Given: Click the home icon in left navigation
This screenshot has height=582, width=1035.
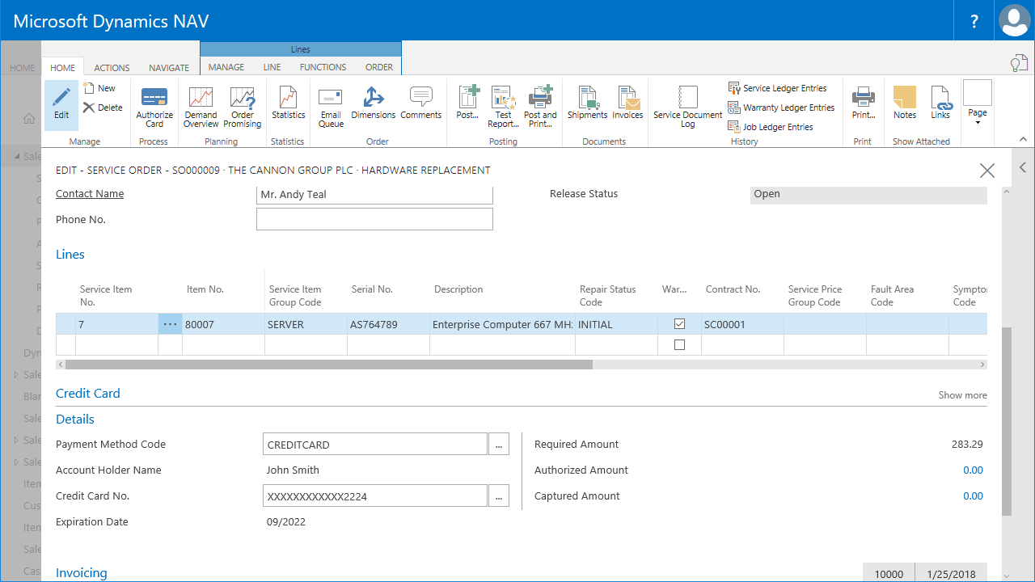Looking at the screenshot, I should (x=29, y=119).
